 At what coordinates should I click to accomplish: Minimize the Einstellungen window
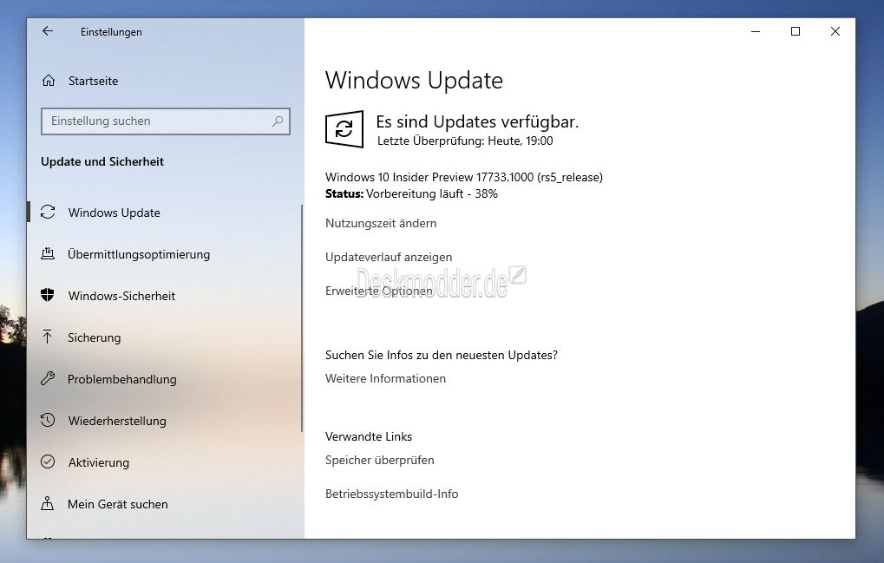756,31
